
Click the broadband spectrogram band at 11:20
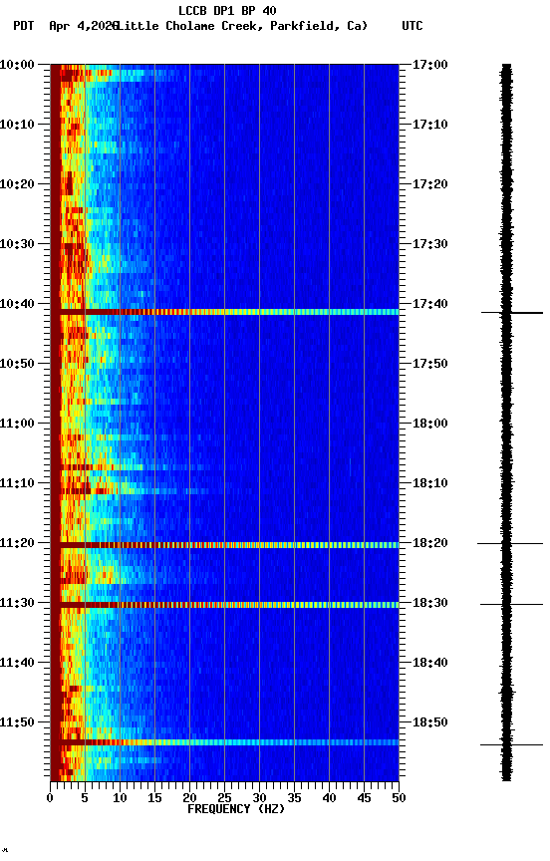click(224, 545)
